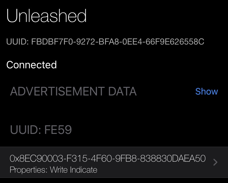Viewport: 228px width, 183px height.
Task: Select characteristic 0x8EC90003-F315-4F60-9FB8-838830DAEA50
Action: pos(108,159)
